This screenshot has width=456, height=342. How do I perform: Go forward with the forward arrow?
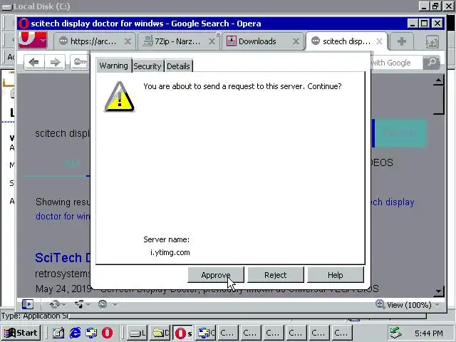coord(55,62)
